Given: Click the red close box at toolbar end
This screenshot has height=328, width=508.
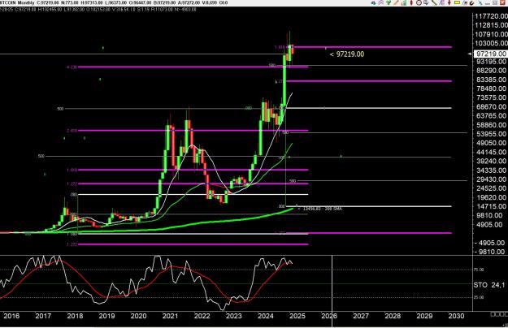Looking at the screenshot, I should click(x=502, y=2).
